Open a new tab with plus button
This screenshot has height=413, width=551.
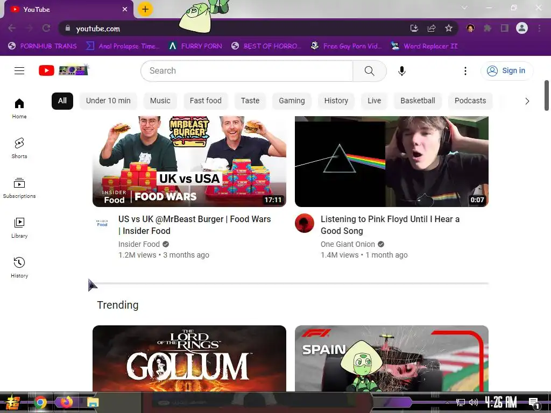(x=145, y=9)
